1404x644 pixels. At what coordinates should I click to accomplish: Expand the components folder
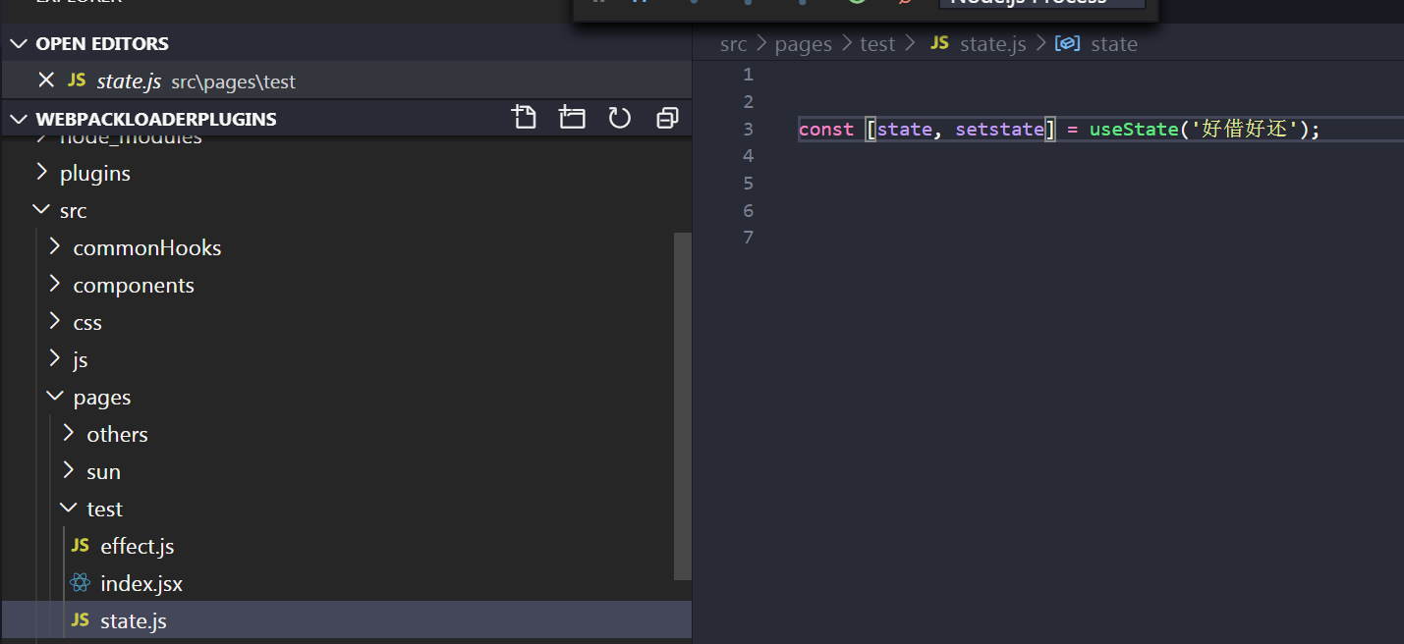pyautogui.click(x=346, y=286)
